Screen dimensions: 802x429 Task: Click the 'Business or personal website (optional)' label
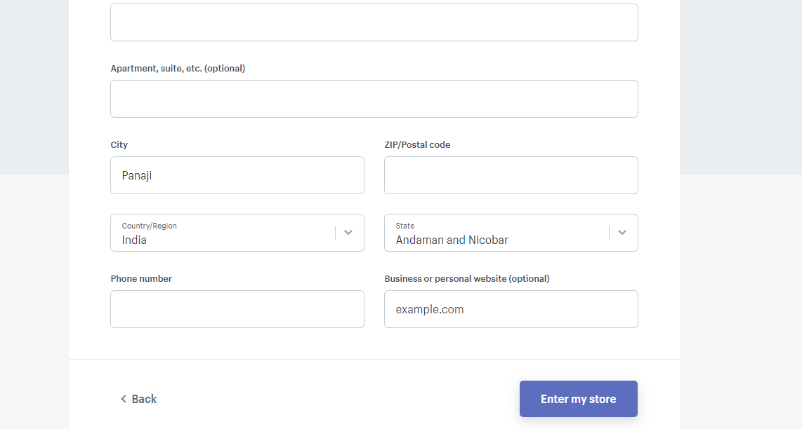(467, 279)
